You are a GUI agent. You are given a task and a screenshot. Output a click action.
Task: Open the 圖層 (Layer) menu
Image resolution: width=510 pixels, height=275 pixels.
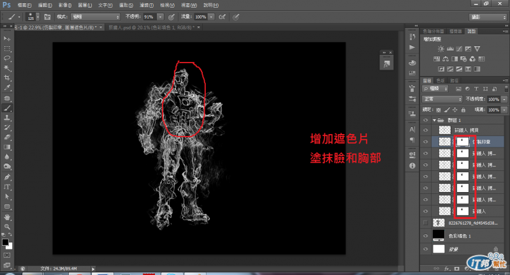pyautogui.click(x=85, y=5)
